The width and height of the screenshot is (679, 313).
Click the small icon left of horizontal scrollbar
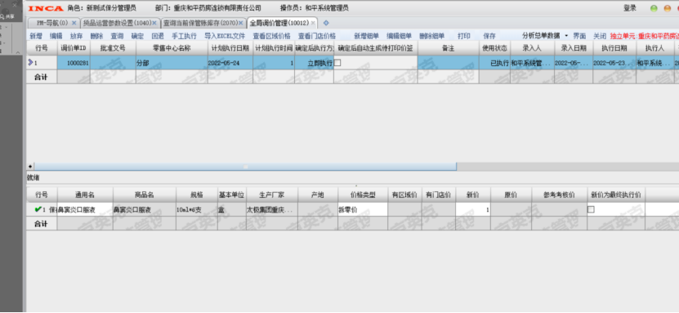(30, 166)
